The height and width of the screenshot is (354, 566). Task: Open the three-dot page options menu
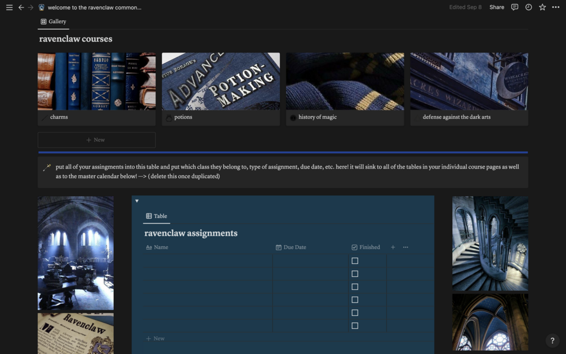pyautogui.click(x=556, y=7)
